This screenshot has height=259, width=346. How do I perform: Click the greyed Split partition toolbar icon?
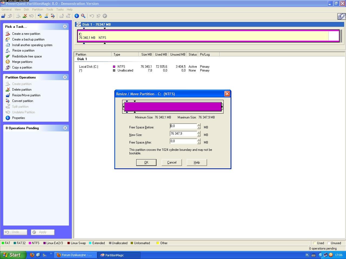pos(68,16)
